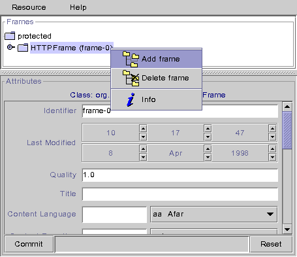
Task: Click the minutes value 17
Action: coord(176,133)
